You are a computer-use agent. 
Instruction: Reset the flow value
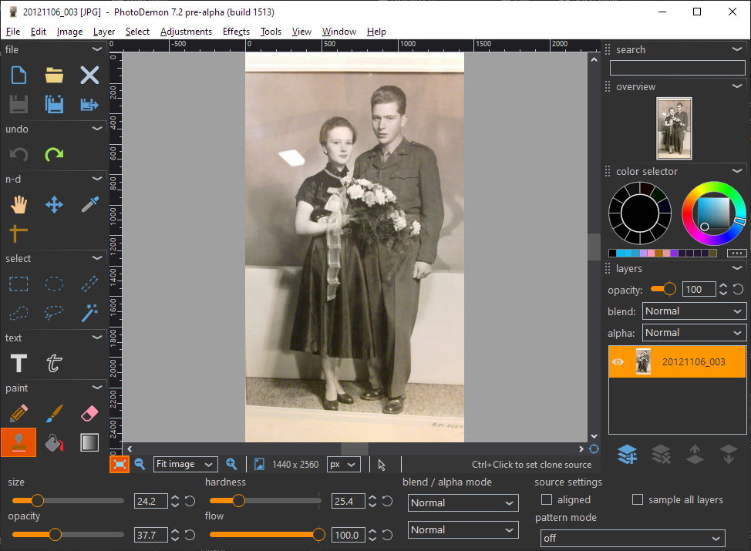[388, 535]
